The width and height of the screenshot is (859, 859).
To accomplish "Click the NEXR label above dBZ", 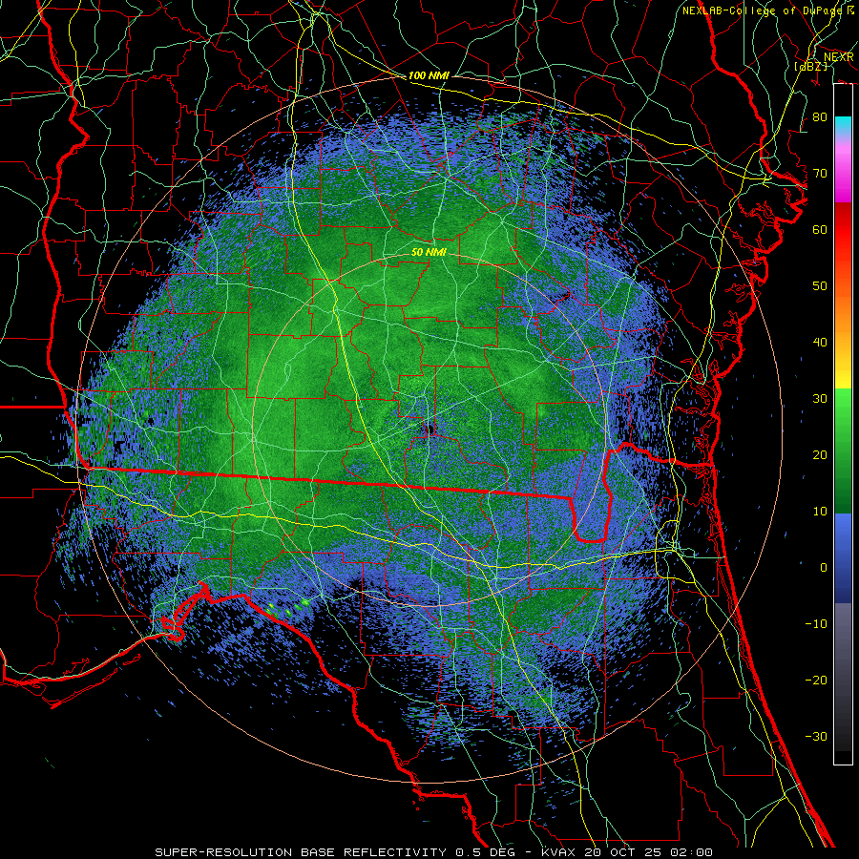I will click(x=839, y=56).
